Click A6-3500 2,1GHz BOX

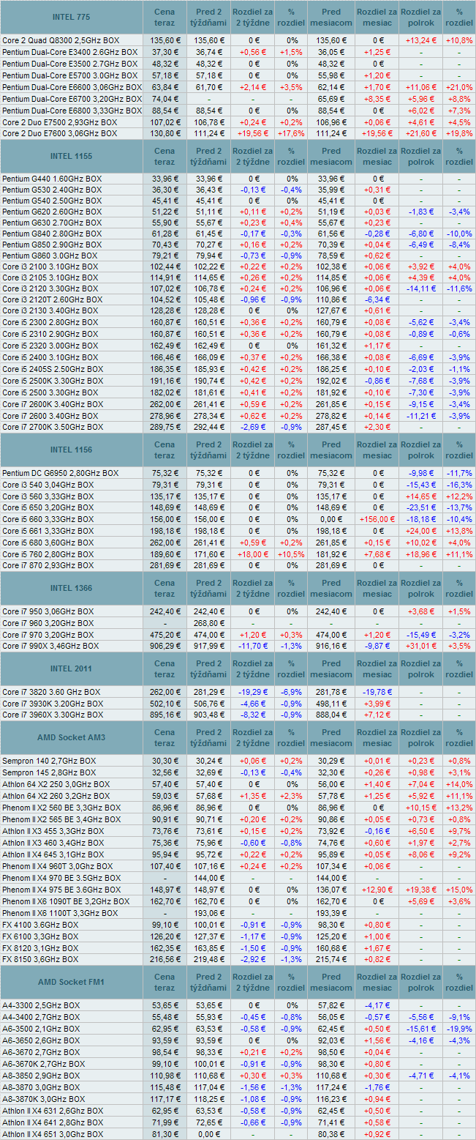click(41, 1029)
